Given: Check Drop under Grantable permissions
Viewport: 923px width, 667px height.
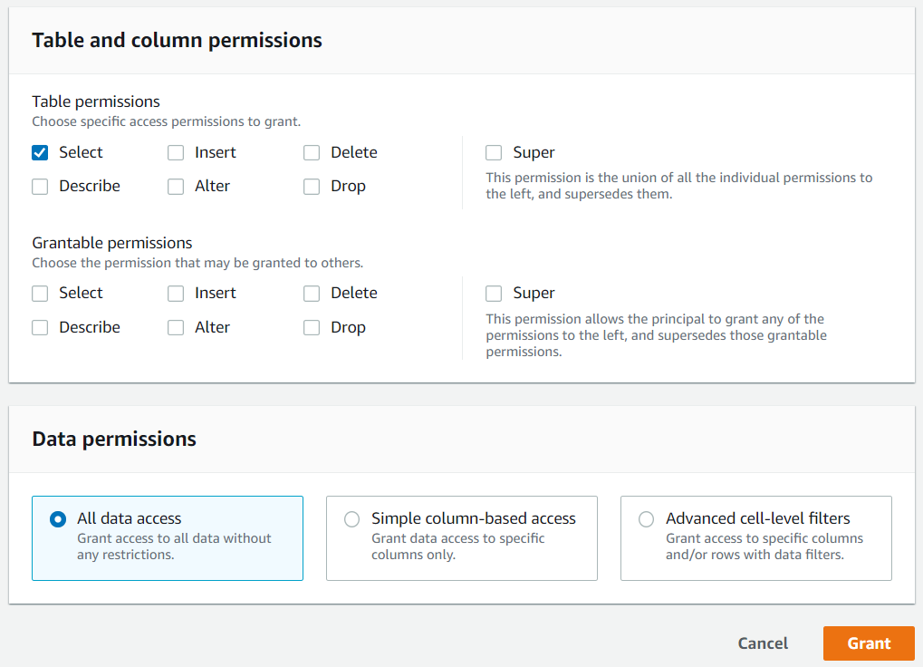Looking at the screenshot, I should pyautogui.click(x=312, y=328).
